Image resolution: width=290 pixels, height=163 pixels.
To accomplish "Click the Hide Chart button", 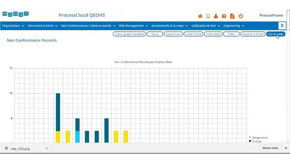I will (x=193, y=34).
